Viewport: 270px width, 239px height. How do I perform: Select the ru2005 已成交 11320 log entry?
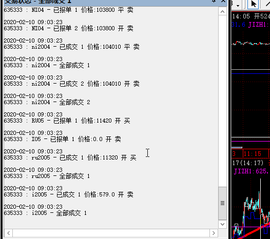(x=70, y=157)
